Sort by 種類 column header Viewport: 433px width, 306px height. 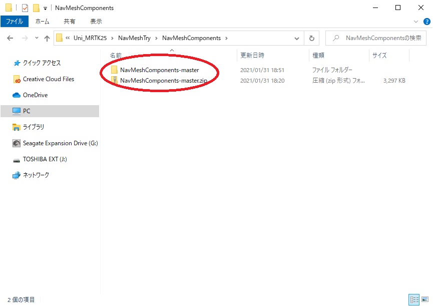click(x=318, y=55)
